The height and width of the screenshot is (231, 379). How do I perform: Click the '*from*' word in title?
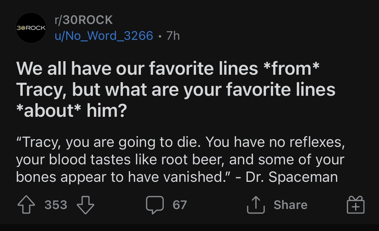coord(291,69)
